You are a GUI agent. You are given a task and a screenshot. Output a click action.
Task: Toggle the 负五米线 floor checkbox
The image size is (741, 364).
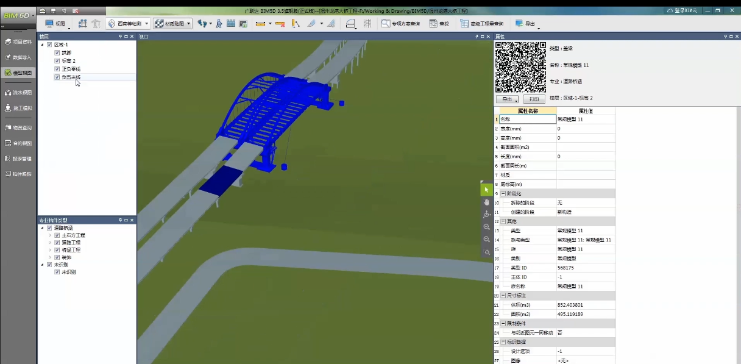tap(57, 77)
